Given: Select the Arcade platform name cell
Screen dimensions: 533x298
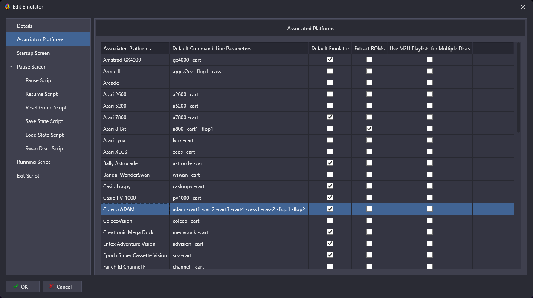Looking at the screenshot, I should tap(135, 83).
